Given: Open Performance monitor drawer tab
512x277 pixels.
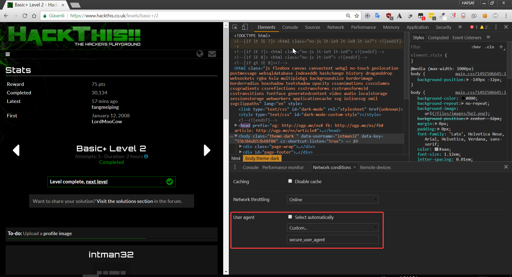Looking at the screenshot, I should [x=283, y=167].
